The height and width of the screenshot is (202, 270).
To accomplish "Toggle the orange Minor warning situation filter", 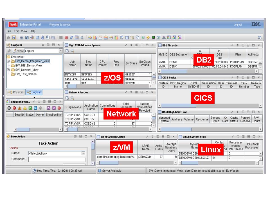I will [20, 108].
